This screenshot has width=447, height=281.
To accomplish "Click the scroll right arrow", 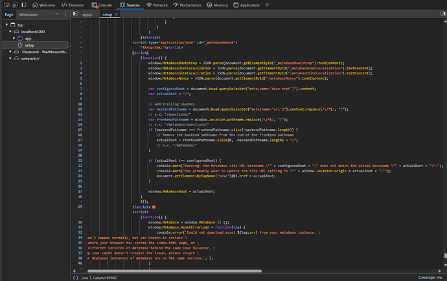I will [440, 271].
